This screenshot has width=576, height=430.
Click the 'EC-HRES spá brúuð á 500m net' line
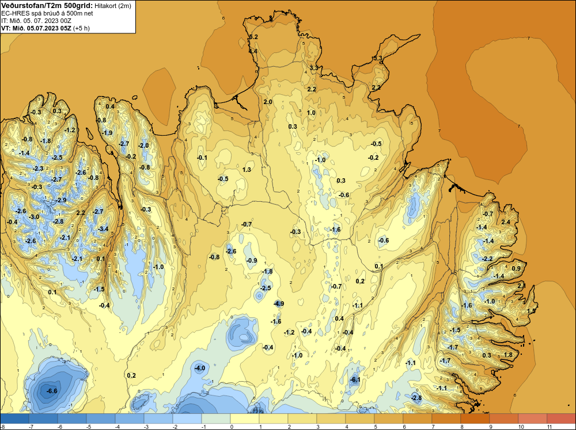pyautogui.click(x=47, y=13)
